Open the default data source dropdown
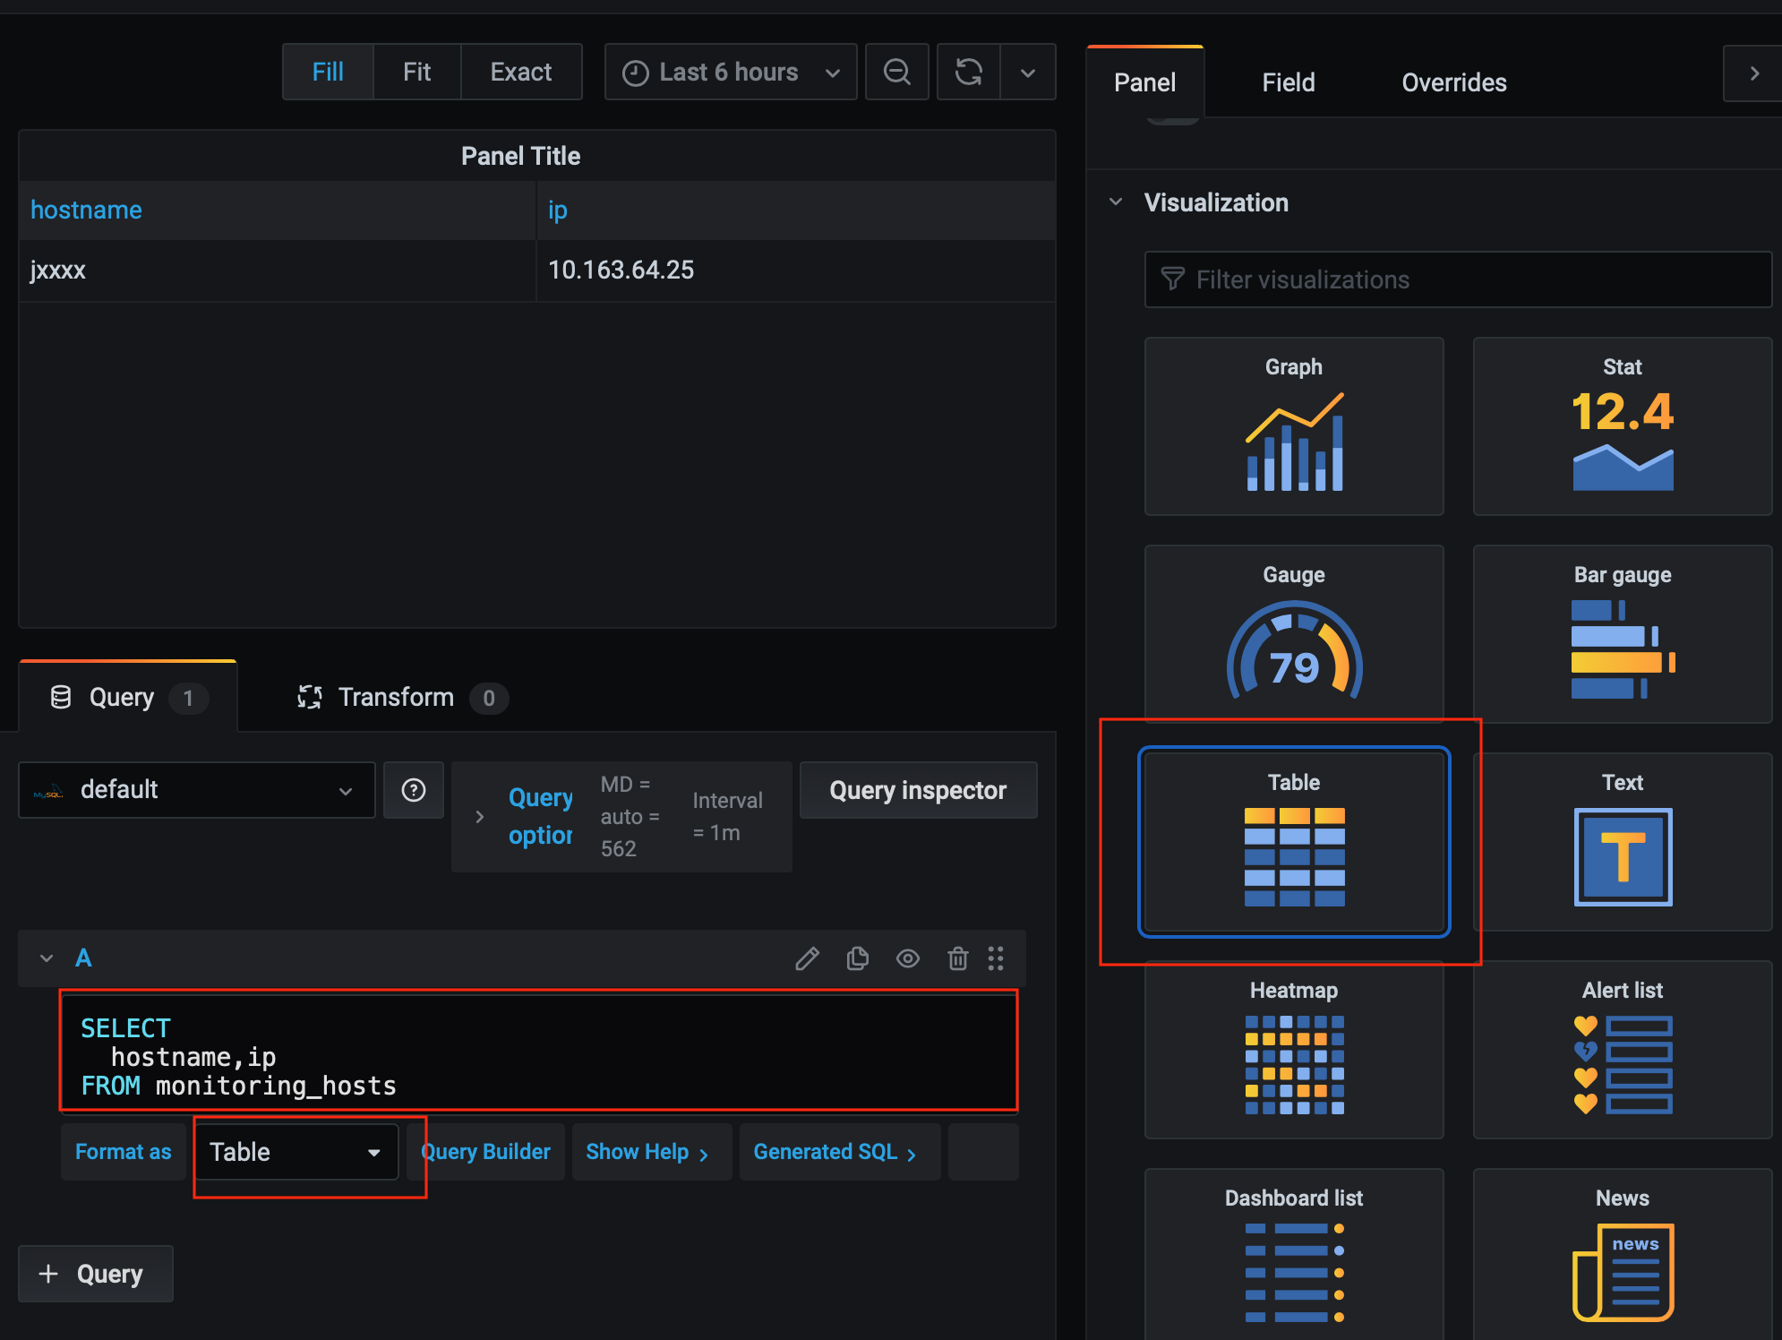The image size is (1782, 1340). click(x=196, y=790)
